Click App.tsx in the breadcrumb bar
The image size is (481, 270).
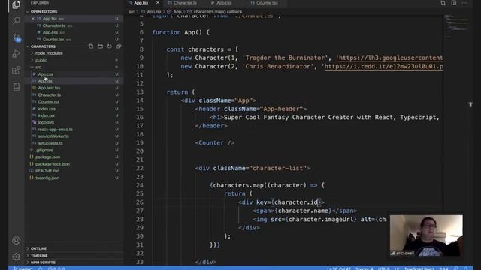coord(153,12)
